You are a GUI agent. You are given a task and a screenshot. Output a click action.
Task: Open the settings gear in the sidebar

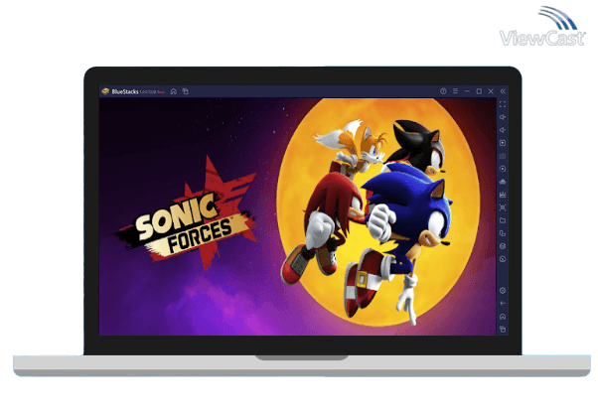503,291
